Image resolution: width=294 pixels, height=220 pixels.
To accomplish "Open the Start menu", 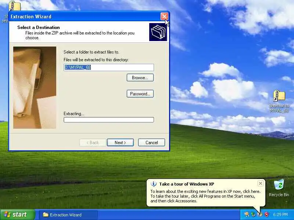I will coord(18,214).
